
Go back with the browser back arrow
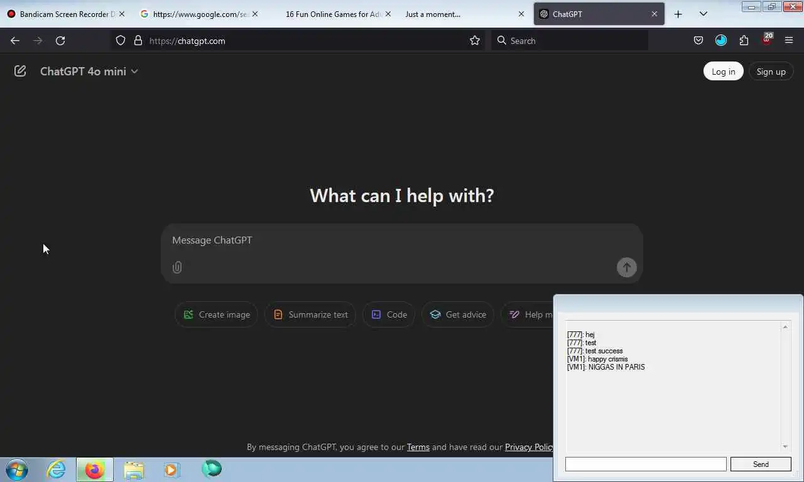point(15,41)
